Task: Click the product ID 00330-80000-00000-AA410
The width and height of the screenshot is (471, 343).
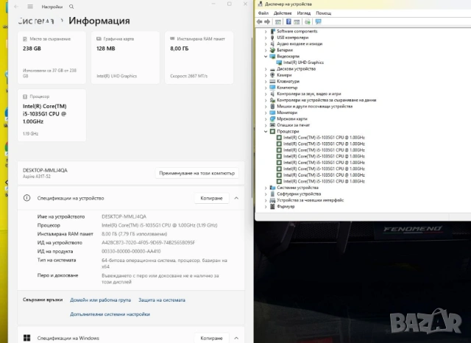Action: coord(131,251)
